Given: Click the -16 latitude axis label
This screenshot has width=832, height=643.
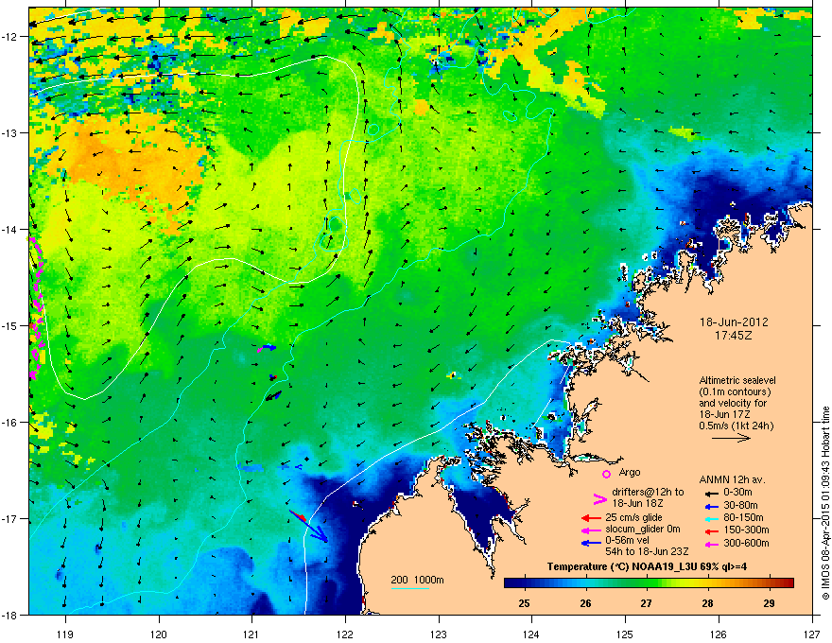Looking at the screenshot, I should (x=10, y=423).
